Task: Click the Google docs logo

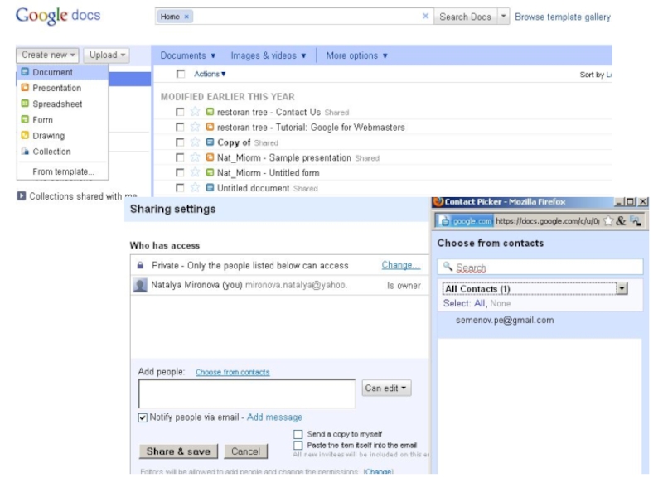Action: 58,16
